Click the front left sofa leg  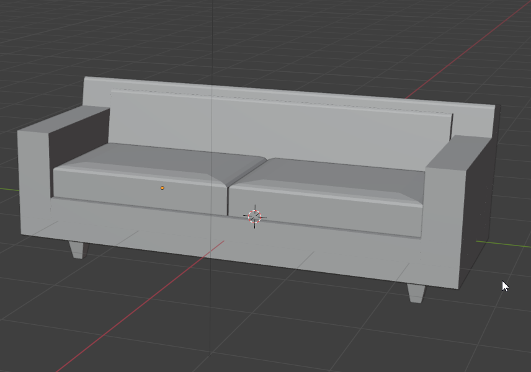78,250
